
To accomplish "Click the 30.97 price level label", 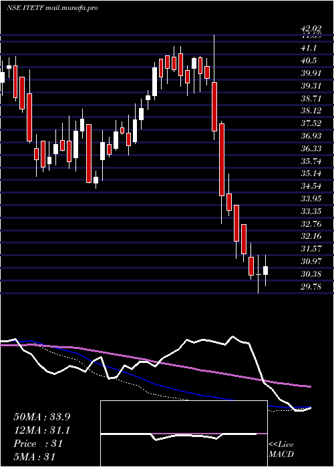I will click(x=311, y=262).
